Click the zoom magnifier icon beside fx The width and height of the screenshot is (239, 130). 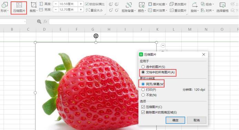39,22
